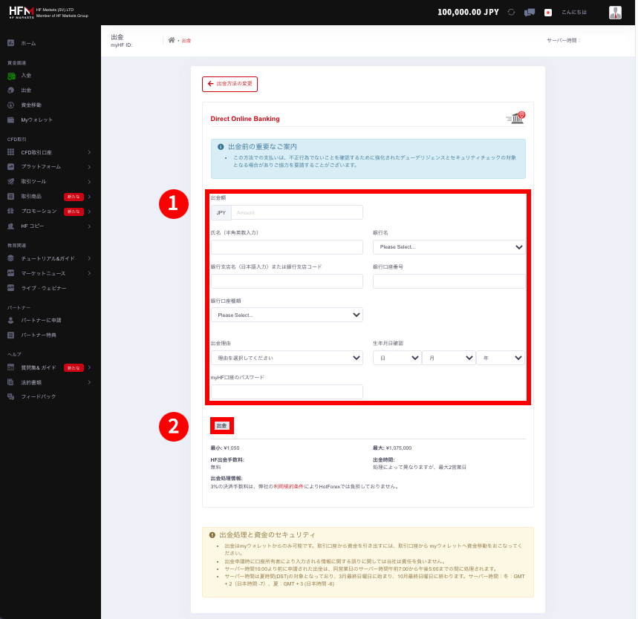
Task: Open the user profile avatar icon
Action: click(616, 13)
